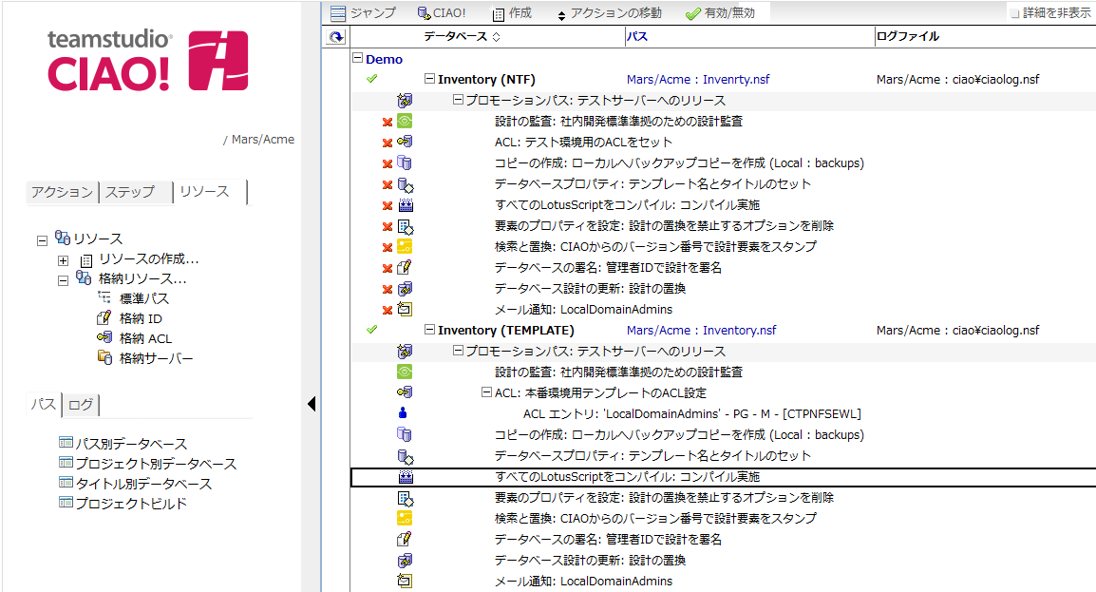Click the yellow search and replace icon in Inventory (TEMPLATE)
The height and width of the screenshot is (592, 1096).
pyautogui.click(x=405, y=518)
